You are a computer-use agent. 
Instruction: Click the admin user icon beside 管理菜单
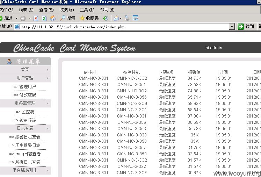point(9,62)
